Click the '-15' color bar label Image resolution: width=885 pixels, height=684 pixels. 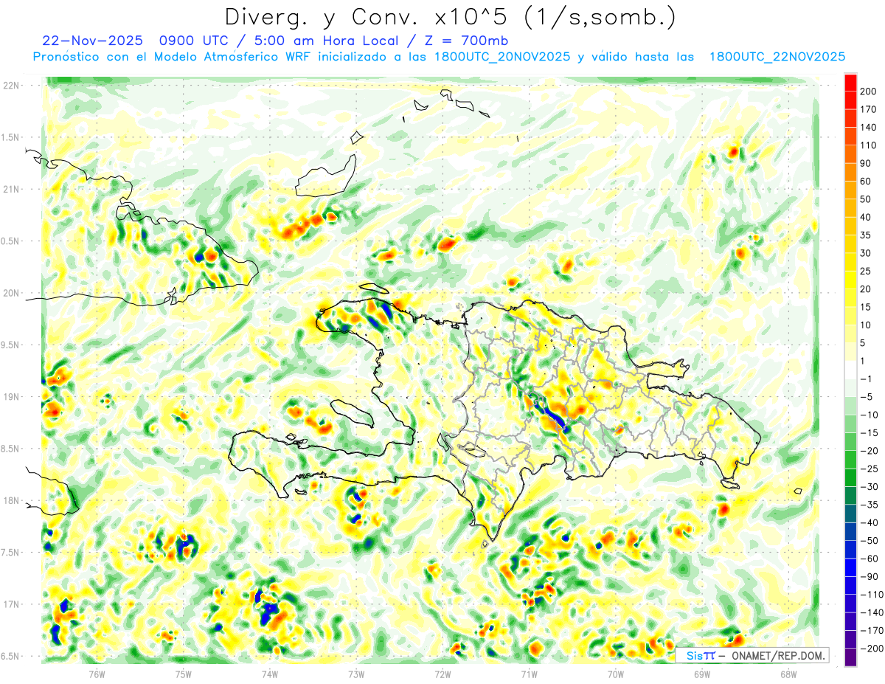click(870, 433)
